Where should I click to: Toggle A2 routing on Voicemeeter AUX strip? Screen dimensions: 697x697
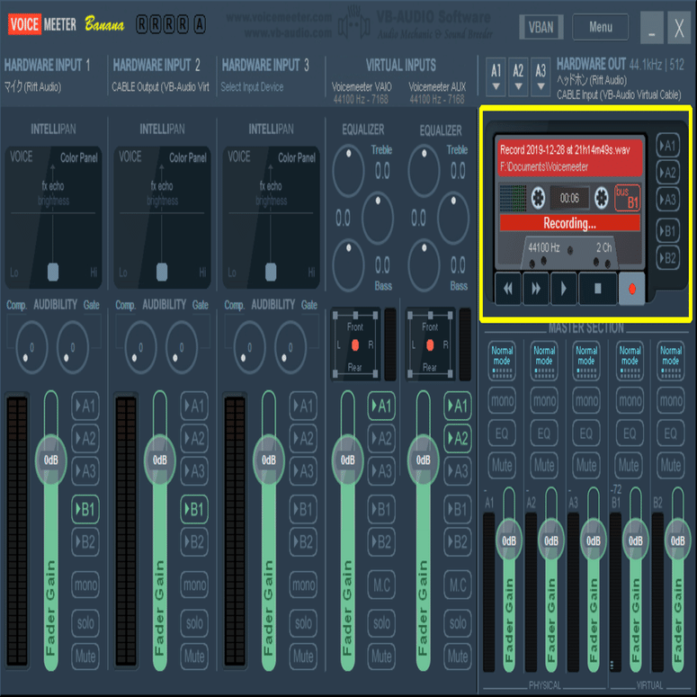pos(458,438)
